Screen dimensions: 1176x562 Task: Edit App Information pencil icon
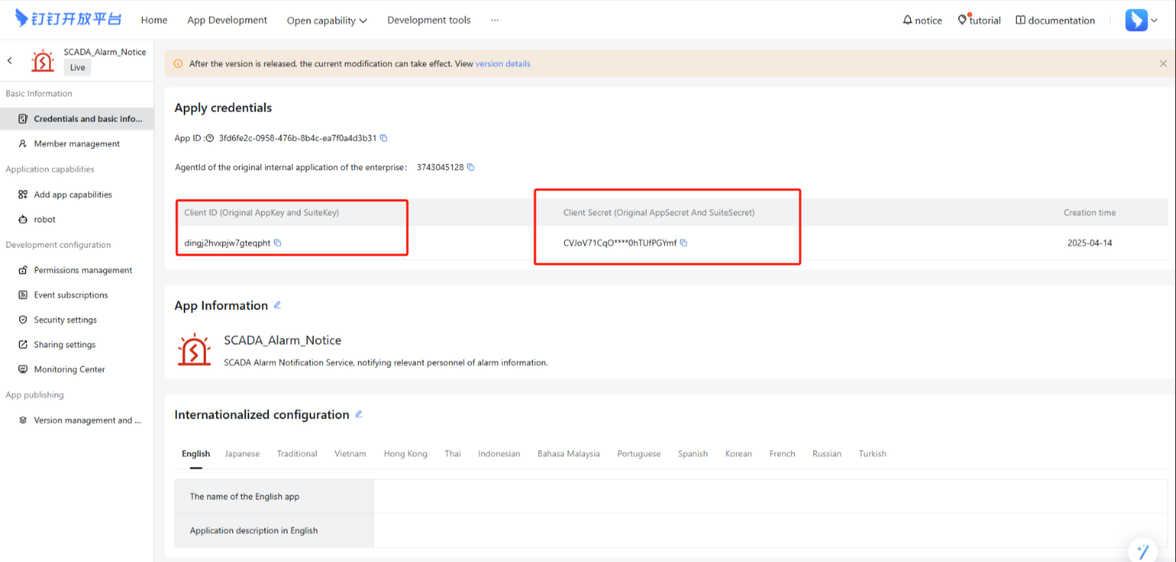[x=277, y=305]
